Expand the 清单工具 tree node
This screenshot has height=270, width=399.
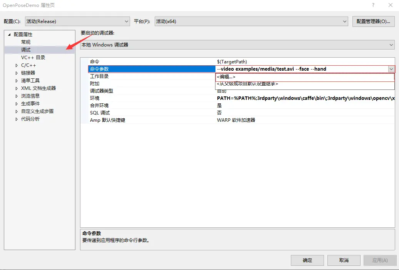(x=17, y=81)
